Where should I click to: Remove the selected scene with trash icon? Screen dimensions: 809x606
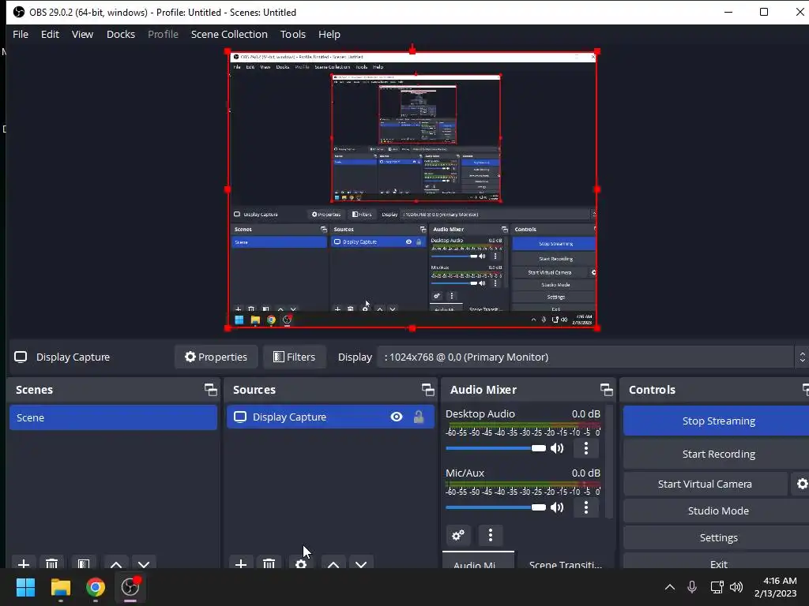51,563
